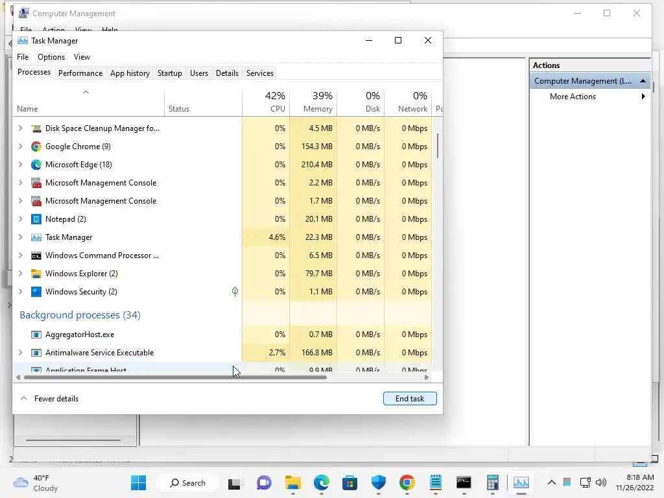Expand the Google Chrome (9) process group
Screen dimensions: 664x498
20,147
